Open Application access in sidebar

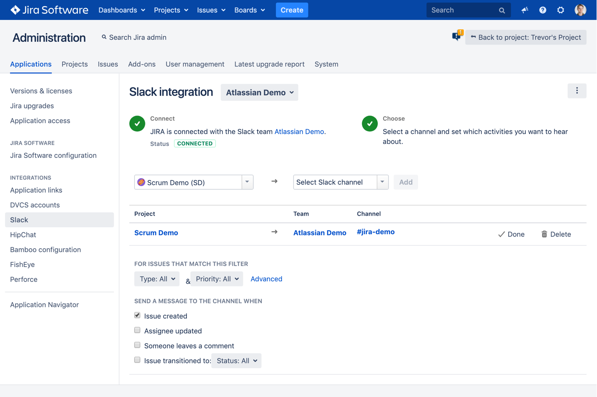[x=40, y=121]
